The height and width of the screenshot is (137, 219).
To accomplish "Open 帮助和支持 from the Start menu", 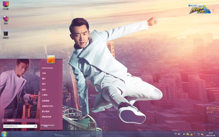I will tap(47, 117).
